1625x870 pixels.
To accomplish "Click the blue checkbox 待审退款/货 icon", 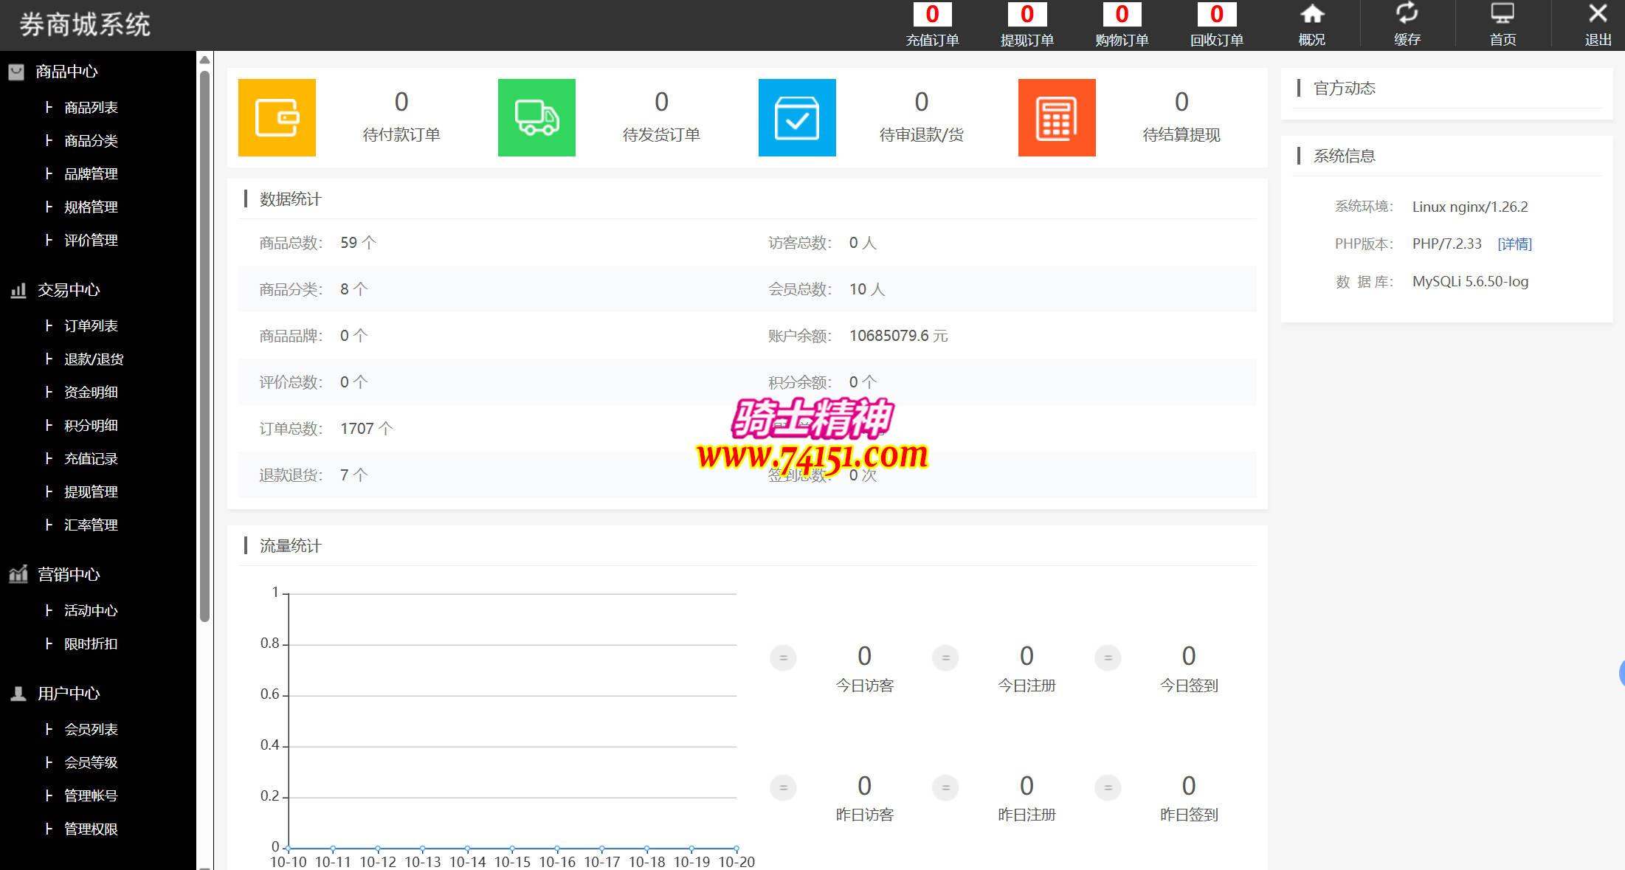I will [x=797, y=117].
